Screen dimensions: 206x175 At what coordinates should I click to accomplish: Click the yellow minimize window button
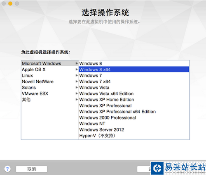coord(10,3)
